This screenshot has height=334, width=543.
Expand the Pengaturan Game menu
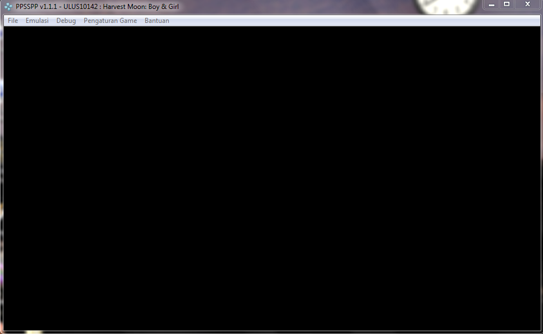[x=110, y=21]
